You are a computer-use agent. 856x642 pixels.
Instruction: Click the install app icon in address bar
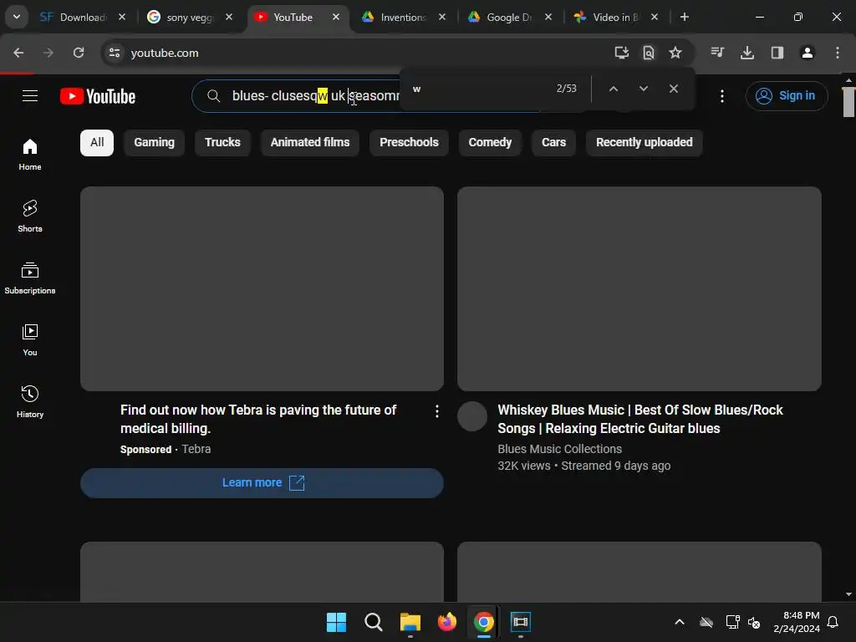coord(621,53)
